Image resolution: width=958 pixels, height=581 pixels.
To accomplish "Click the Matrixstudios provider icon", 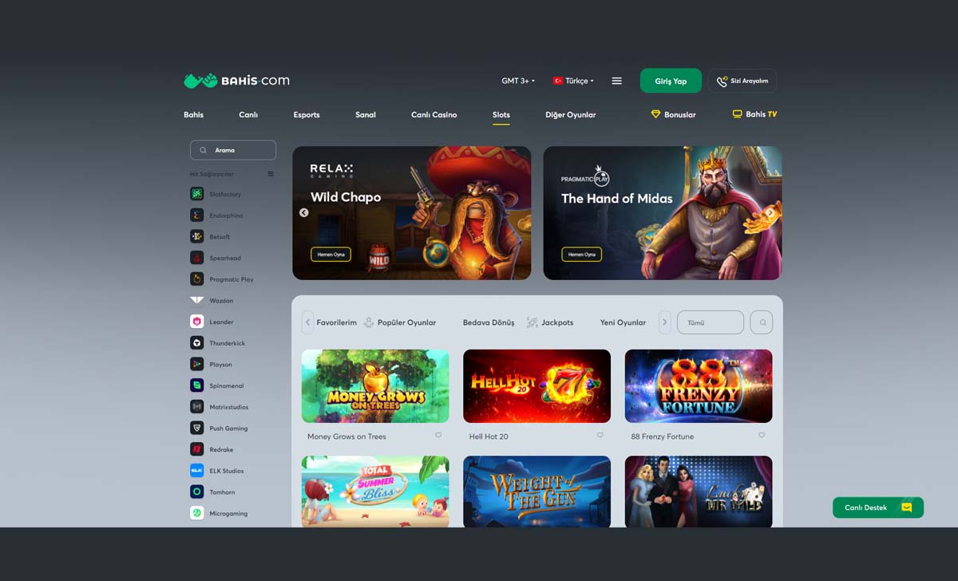I will [x=196, y=407].
